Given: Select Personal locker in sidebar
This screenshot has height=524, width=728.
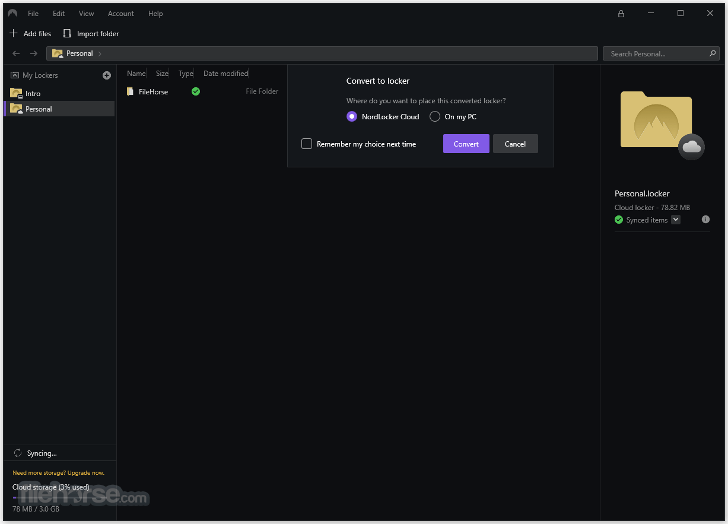Looking at the screenshot, I should (59, 109).
